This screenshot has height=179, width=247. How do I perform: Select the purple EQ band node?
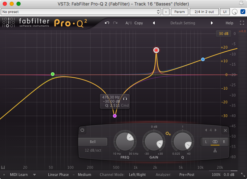pyautogui.click(x=115, y=116)
